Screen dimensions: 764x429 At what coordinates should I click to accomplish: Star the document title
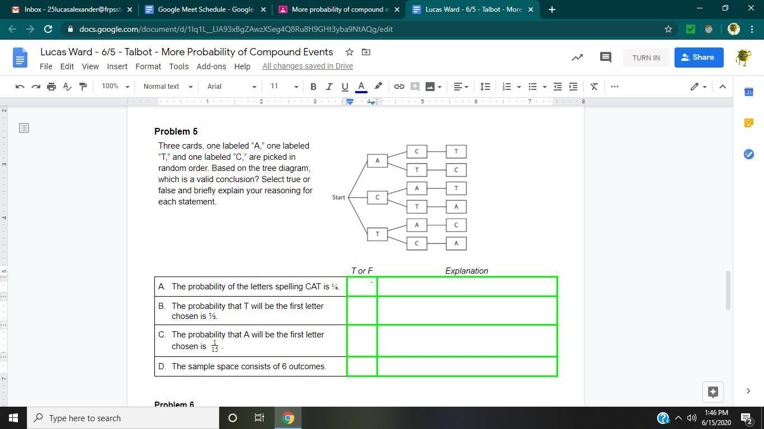point(350,52)
